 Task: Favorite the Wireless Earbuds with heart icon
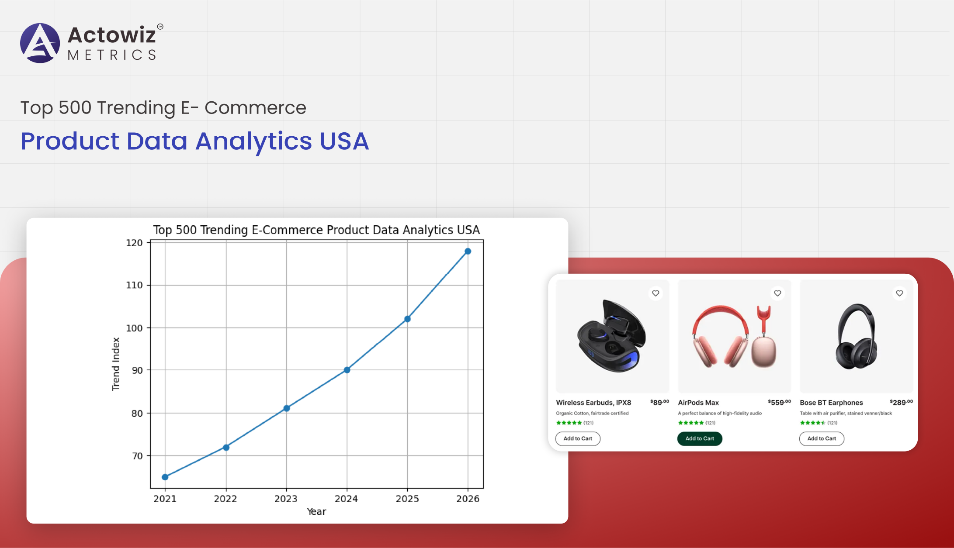click(x=656, y=293)
